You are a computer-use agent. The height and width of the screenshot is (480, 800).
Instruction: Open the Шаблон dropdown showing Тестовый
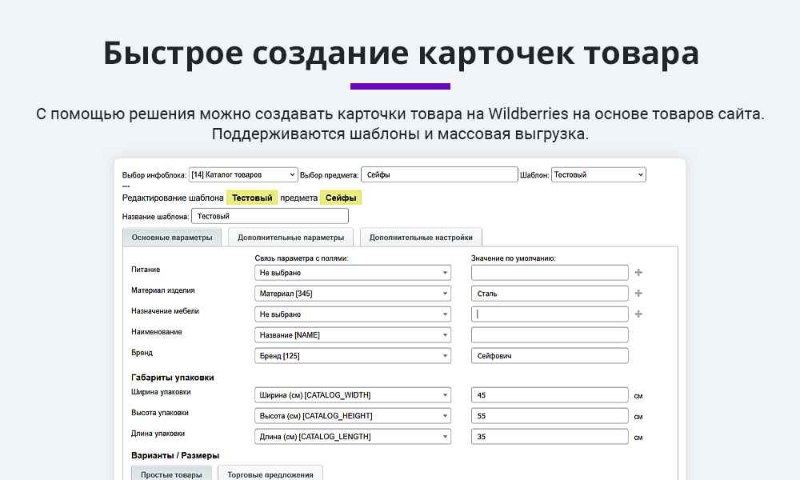[598, 174]
